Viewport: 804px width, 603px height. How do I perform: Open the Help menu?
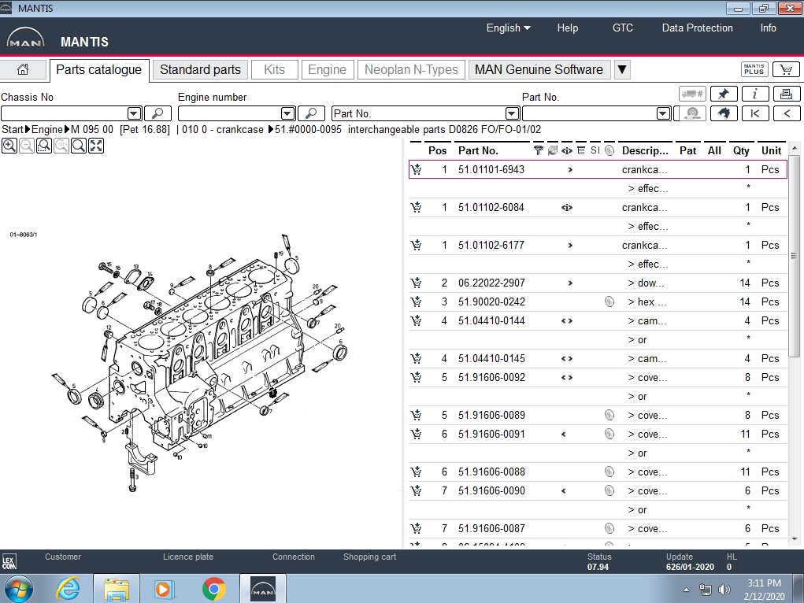(567, 28)
